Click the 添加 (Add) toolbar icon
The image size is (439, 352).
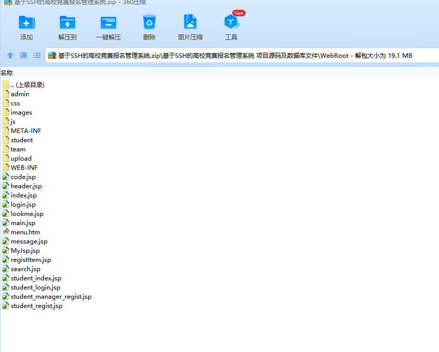pos(27,23)
